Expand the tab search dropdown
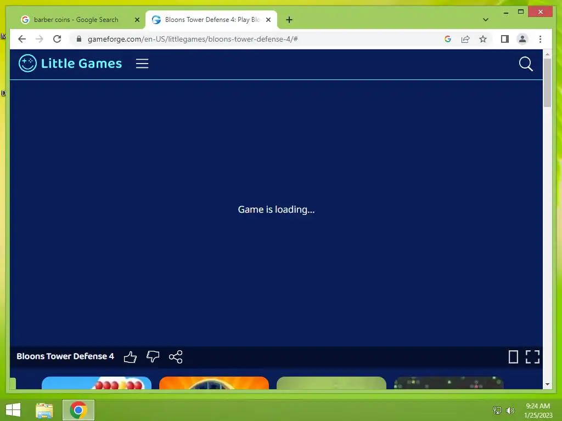 tap(486, 20)
